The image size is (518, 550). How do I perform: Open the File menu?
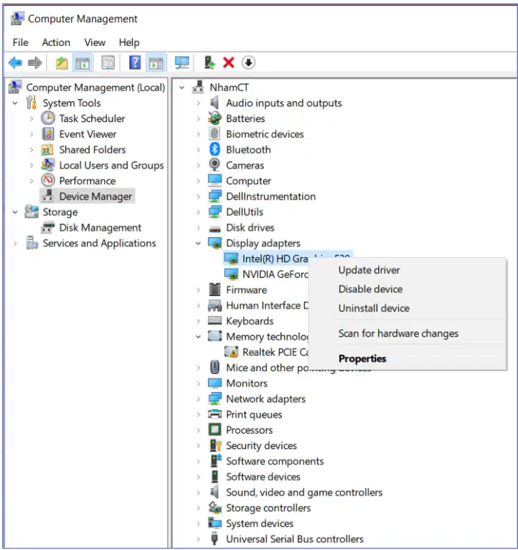[x=21, y=42]
